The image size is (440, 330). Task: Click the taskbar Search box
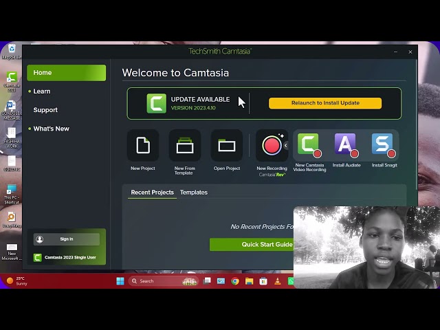pos(164,281)
